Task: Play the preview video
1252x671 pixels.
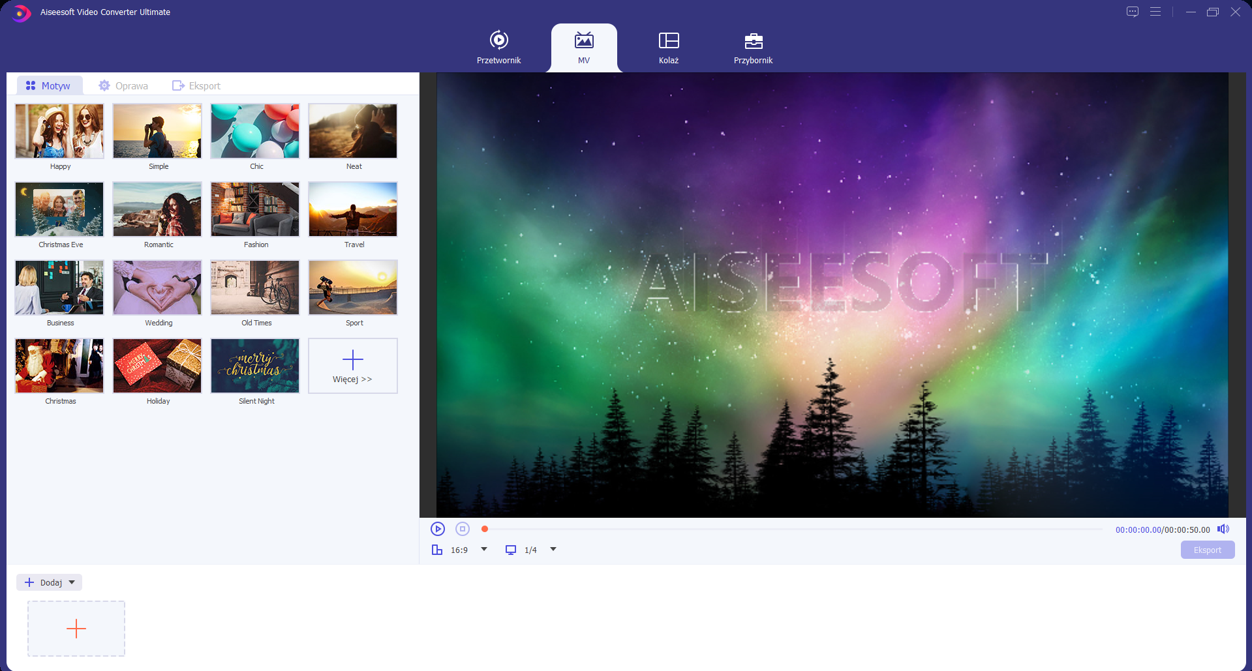Action: tap(438, 529)
